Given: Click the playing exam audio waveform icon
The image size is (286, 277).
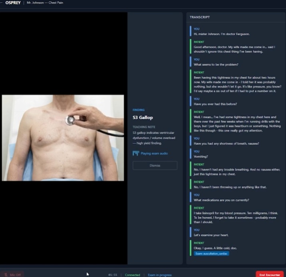Looking at the screenshot, I should coord(135,153).
